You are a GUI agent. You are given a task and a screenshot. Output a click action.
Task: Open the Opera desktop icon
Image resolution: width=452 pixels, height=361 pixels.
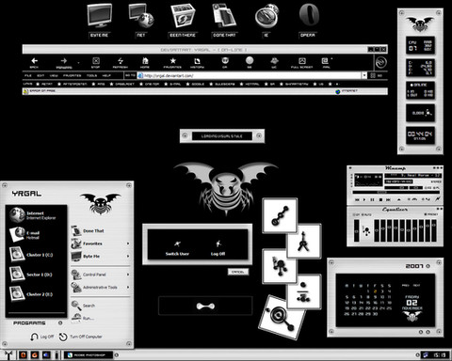click(x=309, y=16)
